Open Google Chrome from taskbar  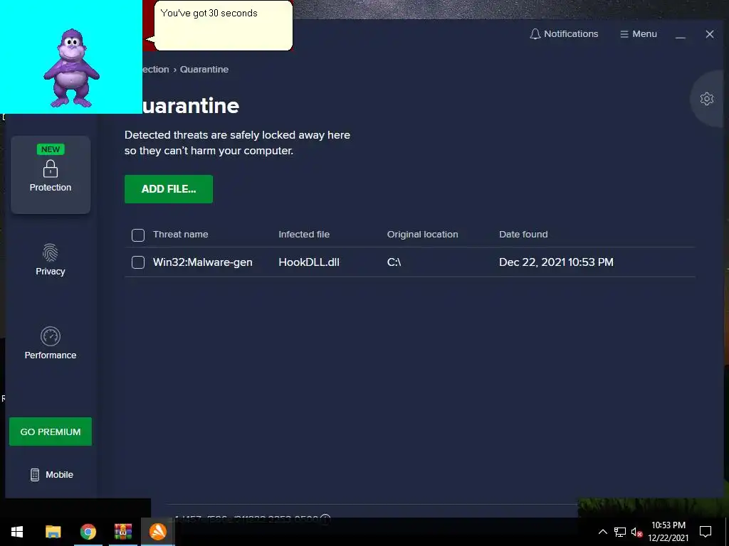tap(88, 532)
